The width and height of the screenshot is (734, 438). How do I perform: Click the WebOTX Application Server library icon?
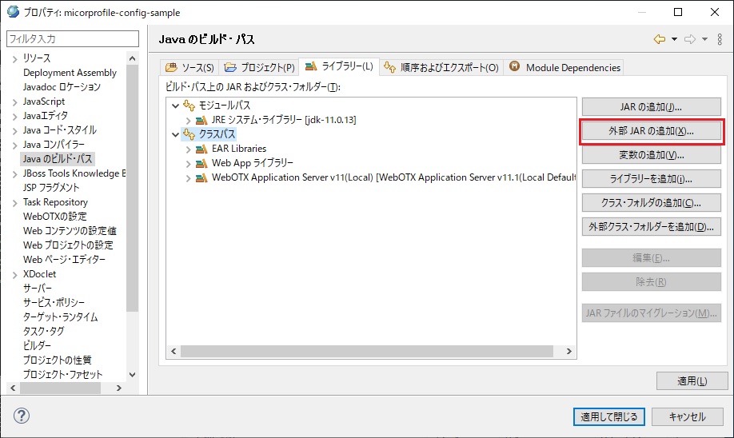click(x=201, y=177)
